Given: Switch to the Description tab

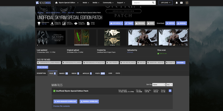Looking at the screenshot, I should 41,73.
